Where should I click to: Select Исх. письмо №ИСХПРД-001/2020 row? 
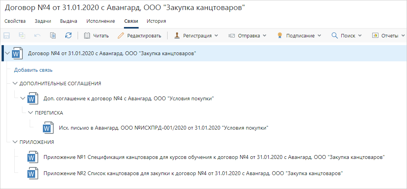(163, 128)
